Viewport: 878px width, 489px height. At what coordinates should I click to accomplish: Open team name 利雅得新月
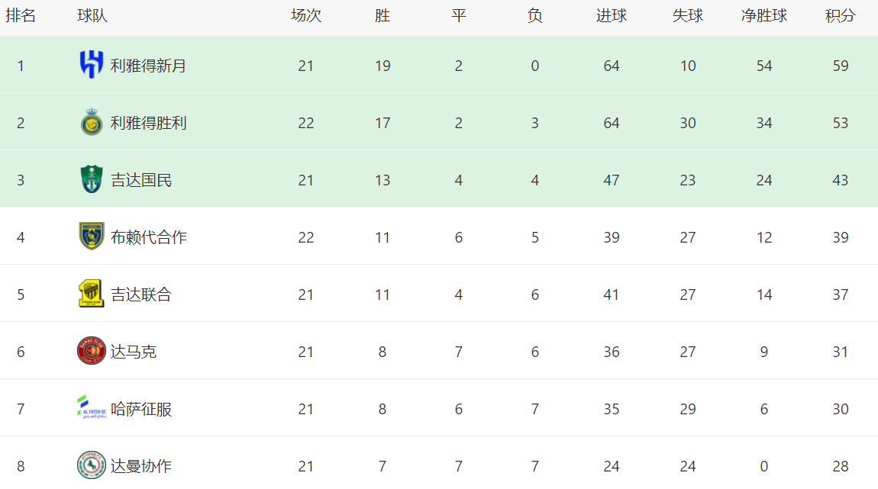(x=148, y=66)
